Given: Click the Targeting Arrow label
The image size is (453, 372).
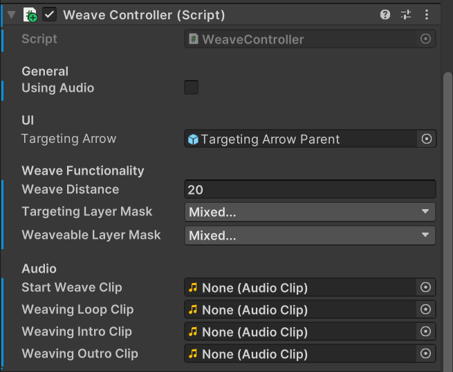Looking at the screenshot, I should [x=68, y=139].
